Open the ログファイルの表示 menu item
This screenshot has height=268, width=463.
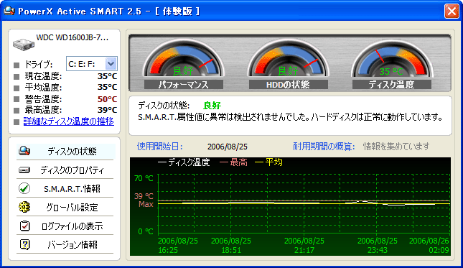(x=65, y=226)
